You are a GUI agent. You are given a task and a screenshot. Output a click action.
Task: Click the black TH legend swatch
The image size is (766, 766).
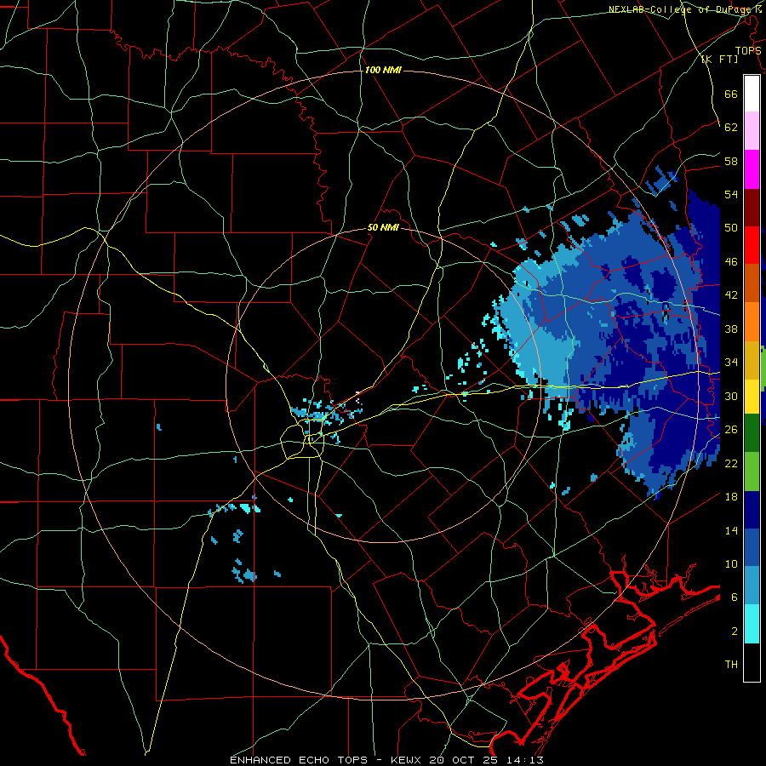click(752, 662)
